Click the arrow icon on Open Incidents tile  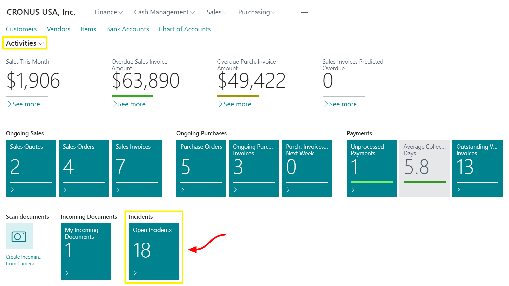[135, 273]
